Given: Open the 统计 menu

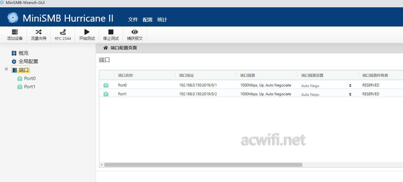Looking at the screenshot, I should click(x=162, y=19).
